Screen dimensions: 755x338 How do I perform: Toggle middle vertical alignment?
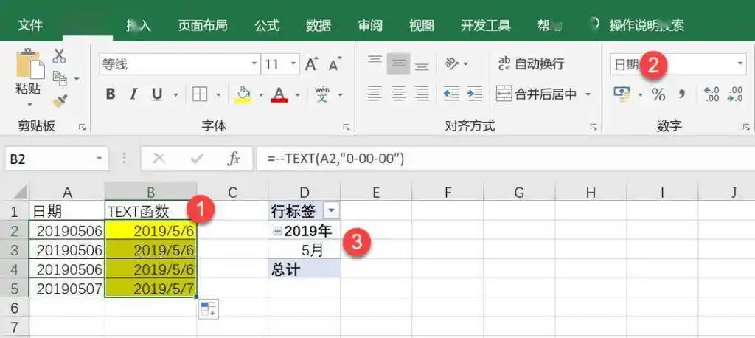(398, 63)
